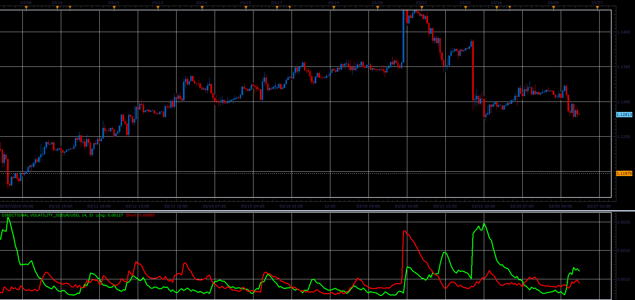635x300 pixels.
Task: Click the orange session marker under 03/08
Action: 26,7
